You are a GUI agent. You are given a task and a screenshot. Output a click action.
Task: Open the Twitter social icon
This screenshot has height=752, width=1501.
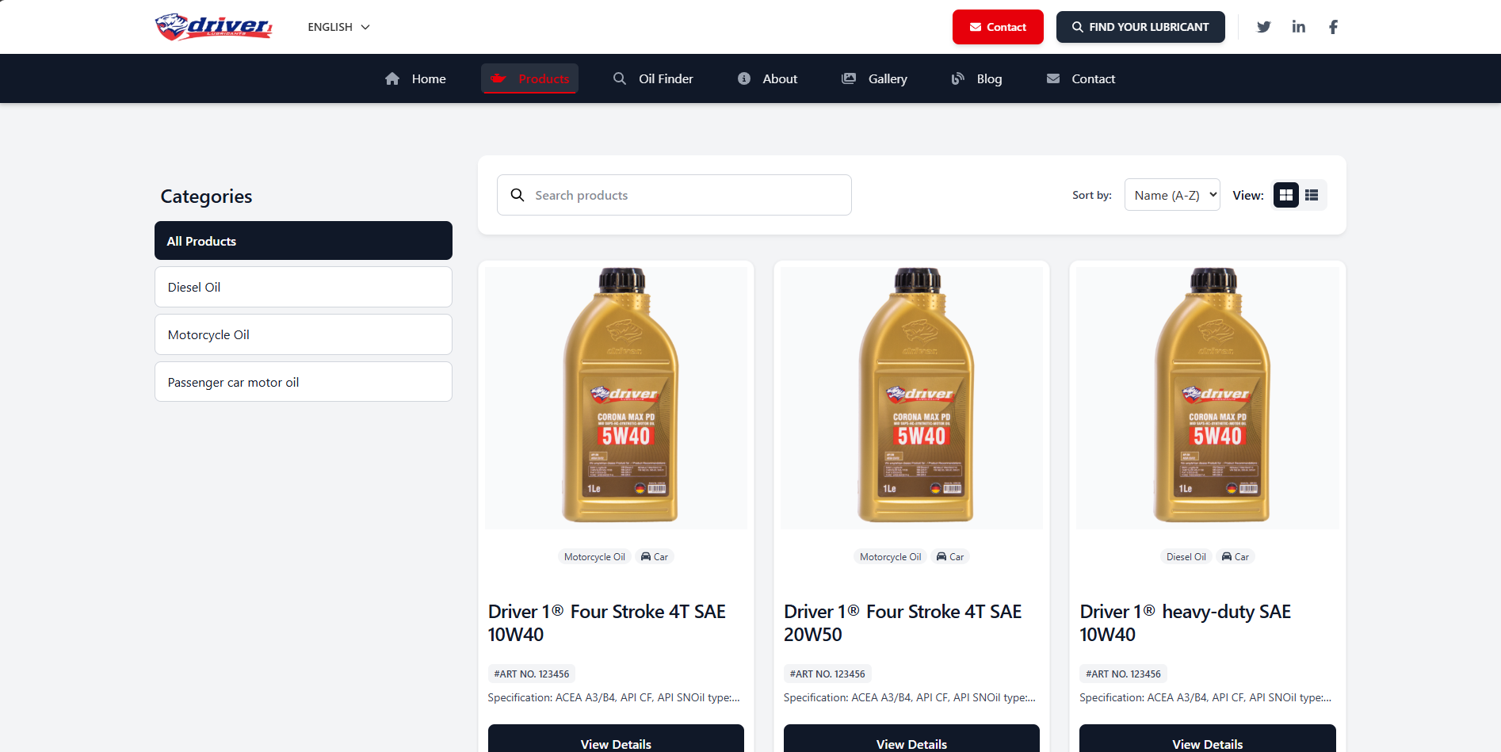coord(1264,27)
